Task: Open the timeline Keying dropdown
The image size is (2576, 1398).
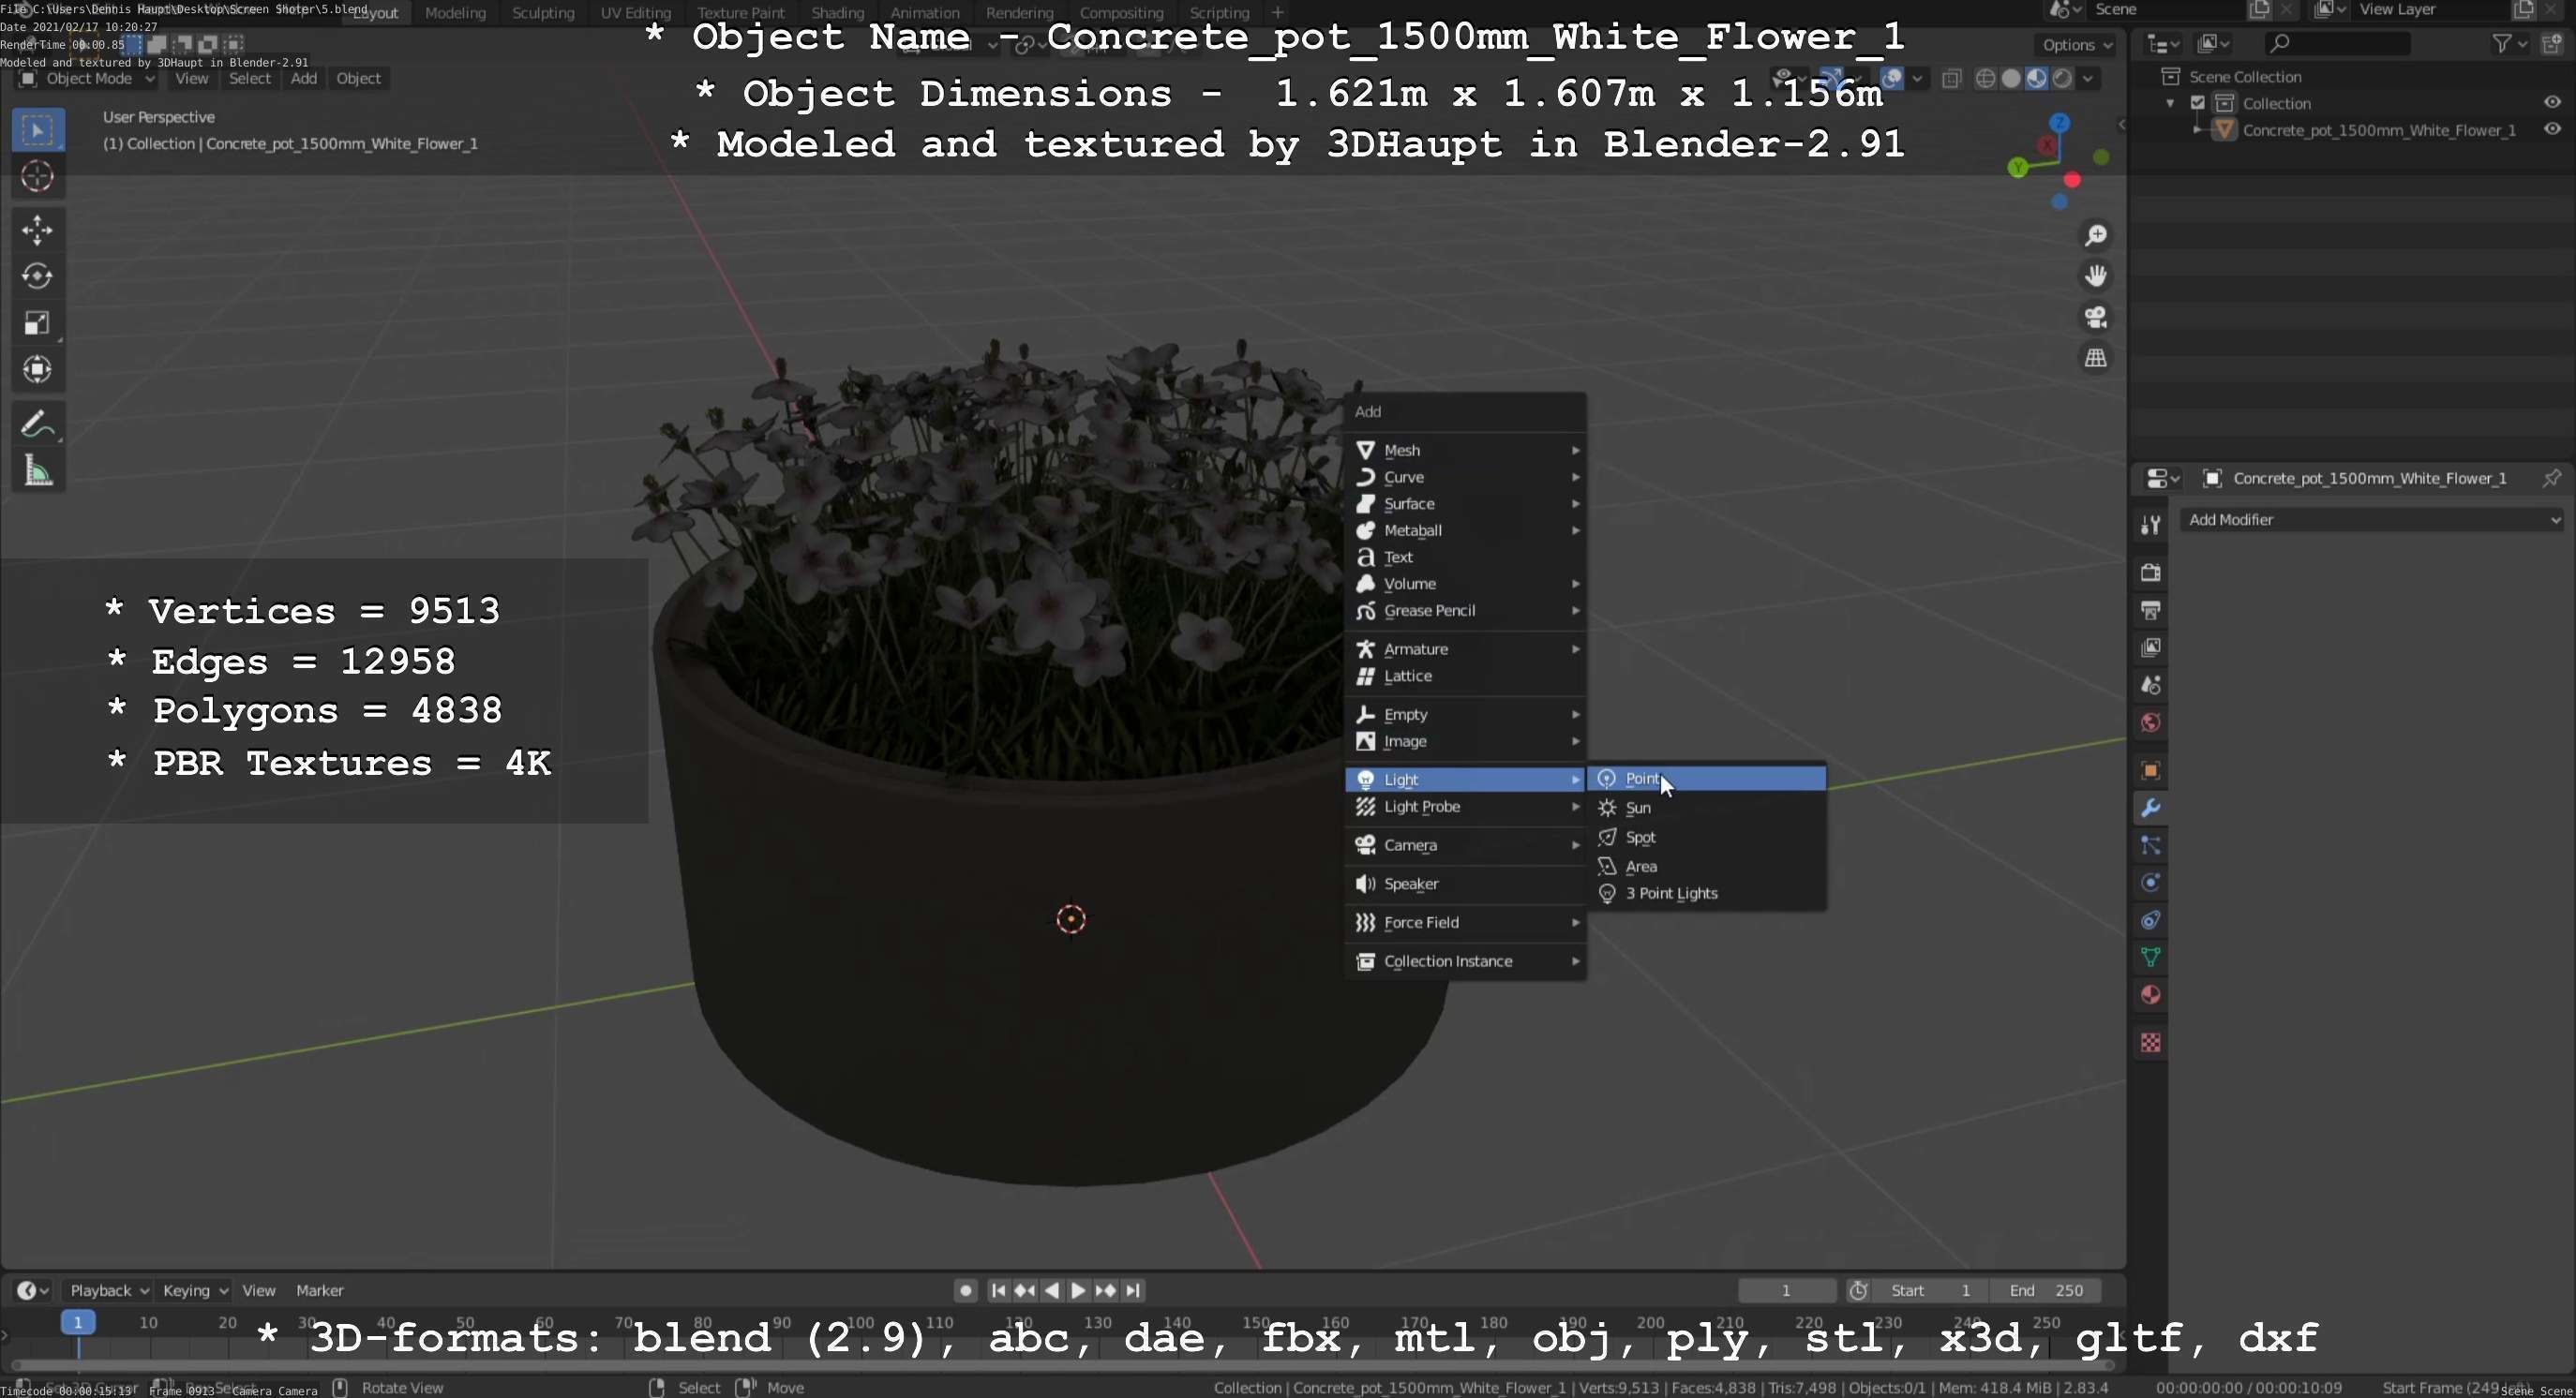Action: 194,1291
